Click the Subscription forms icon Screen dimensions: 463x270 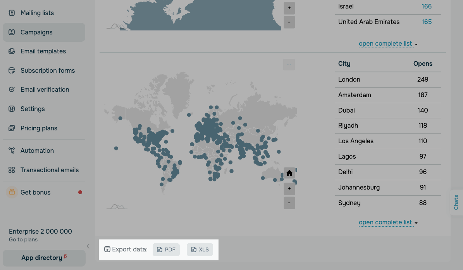(x=12, y=70)
